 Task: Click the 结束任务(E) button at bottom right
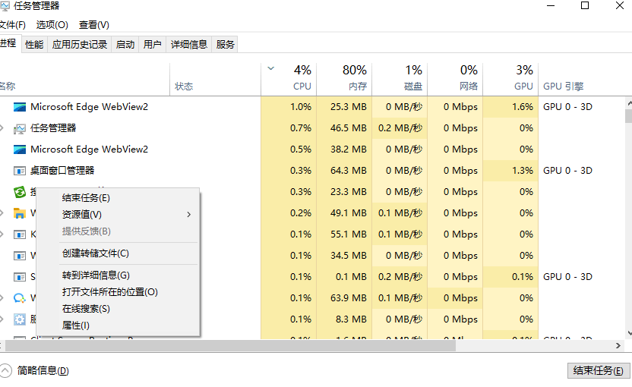coord(598,370)
